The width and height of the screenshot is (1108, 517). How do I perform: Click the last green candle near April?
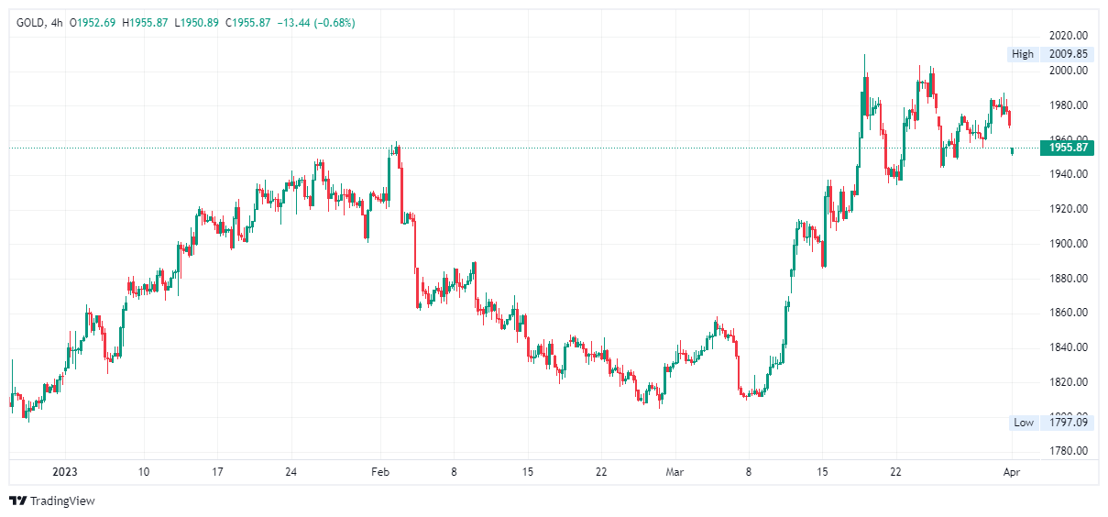[1012, 150]
